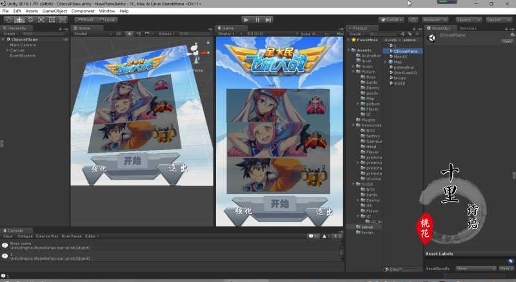Collapse the Resources folder arrow
516x282 pixels.
pos(353,125)
